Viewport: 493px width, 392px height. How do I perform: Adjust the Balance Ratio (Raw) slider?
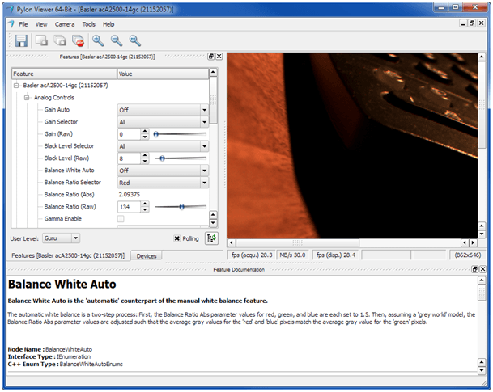click(181, 207)
